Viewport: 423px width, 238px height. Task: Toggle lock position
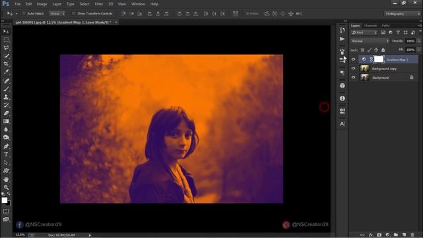point(376,50)
